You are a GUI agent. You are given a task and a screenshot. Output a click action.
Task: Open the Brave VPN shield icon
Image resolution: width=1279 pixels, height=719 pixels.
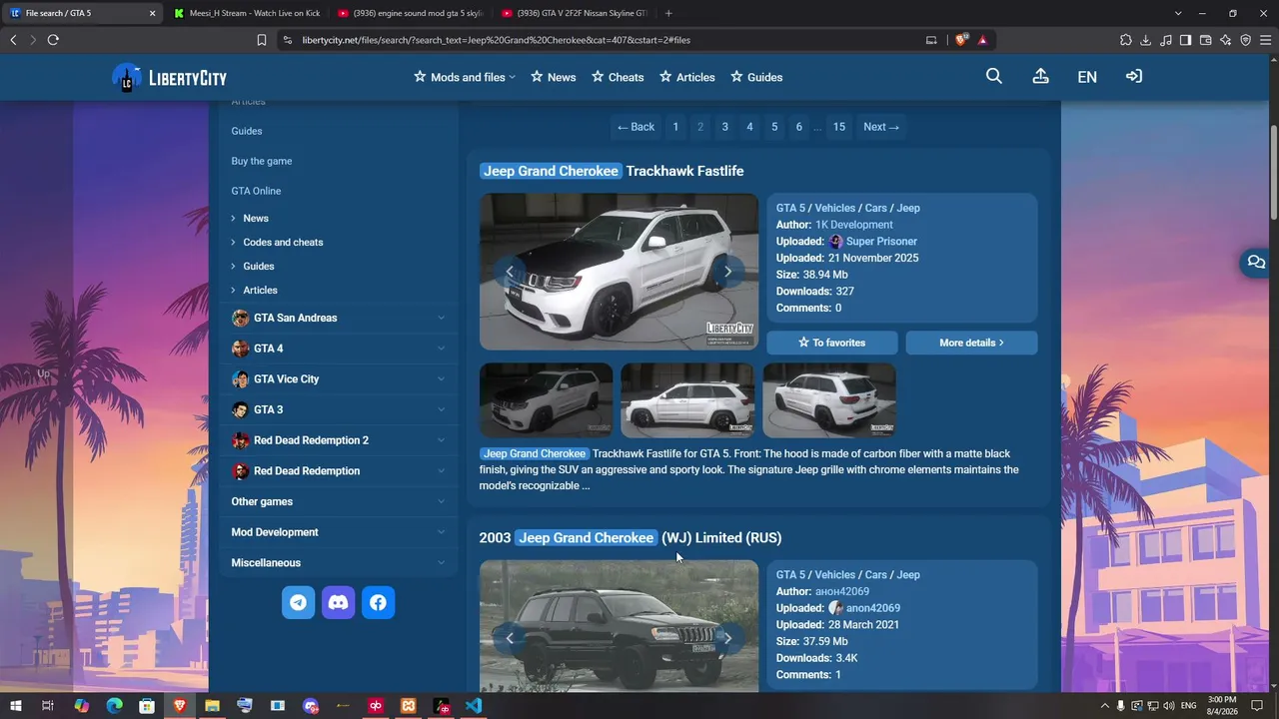click(1246, 40)
